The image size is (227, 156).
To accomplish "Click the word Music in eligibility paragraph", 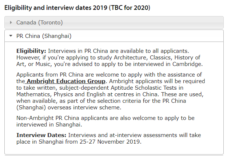I will 43,64.
